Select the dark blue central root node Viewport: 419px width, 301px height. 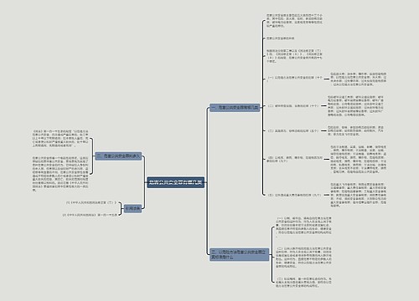176,182
